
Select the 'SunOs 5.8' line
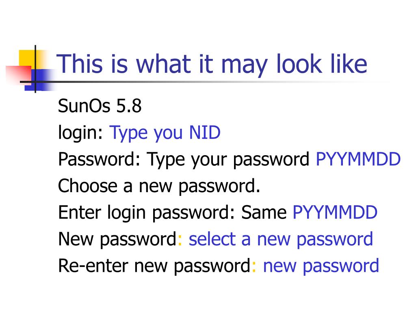pos(100,106)
